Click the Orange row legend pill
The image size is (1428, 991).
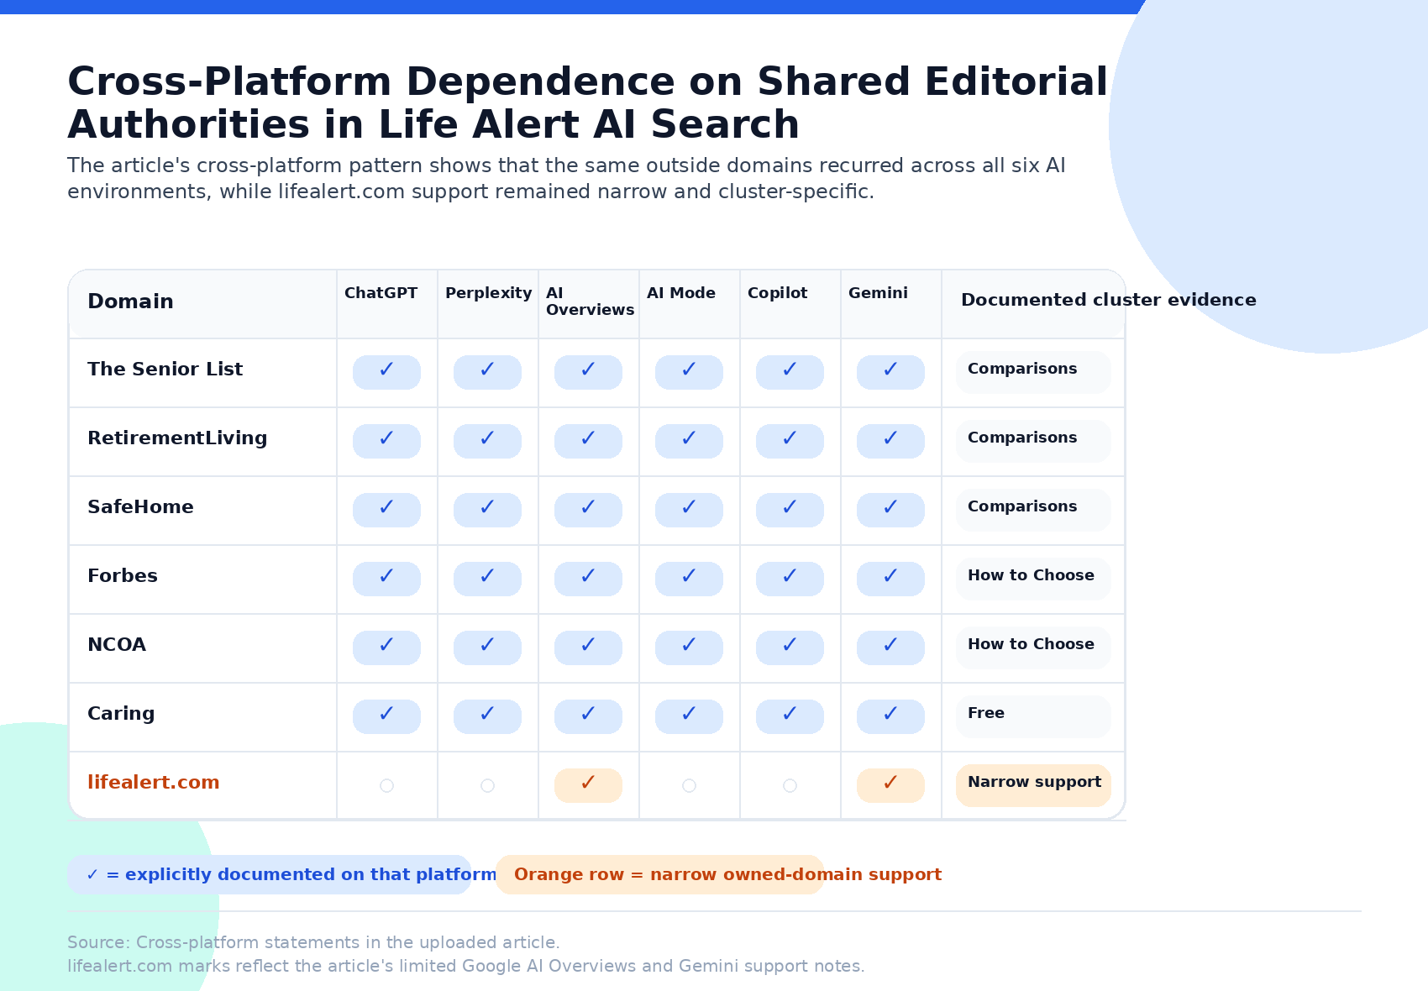coord(659,874)
